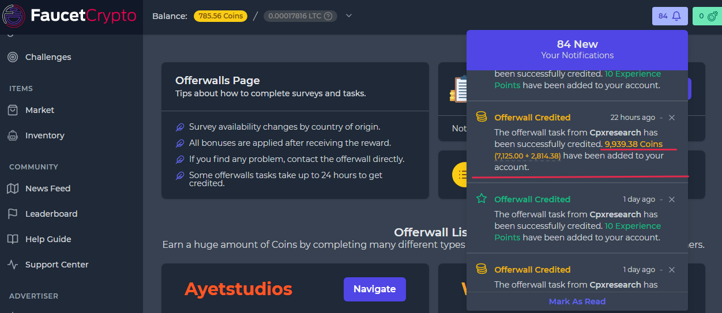Expand the balance dropdown chevron
722x313 pixels.
349,16
